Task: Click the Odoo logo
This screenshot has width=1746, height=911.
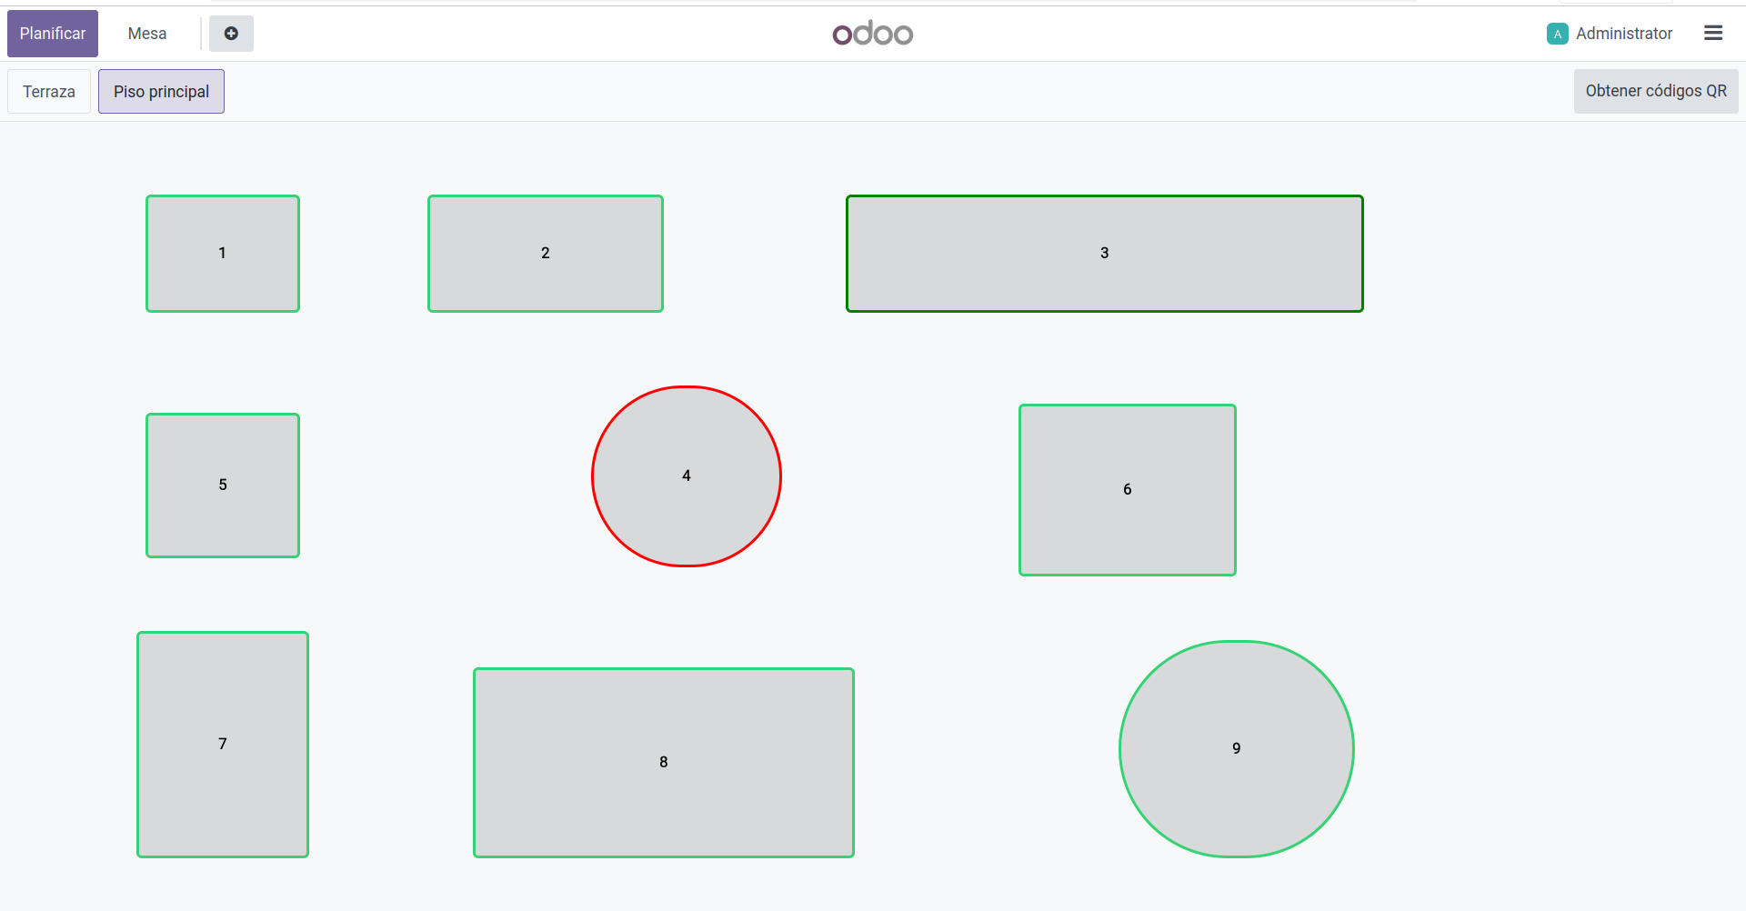Action: [872, 34]
